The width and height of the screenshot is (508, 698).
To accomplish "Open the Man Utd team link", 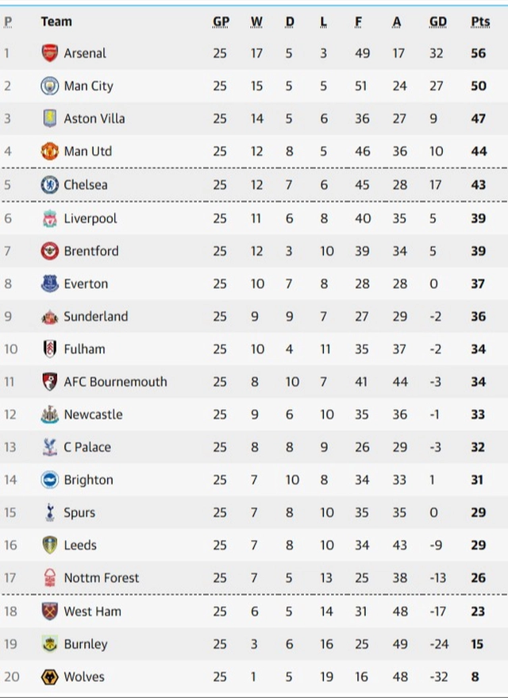I will (88, 151).
